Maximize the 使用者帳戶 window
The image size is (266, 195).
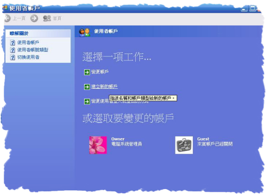click(252, 8)
